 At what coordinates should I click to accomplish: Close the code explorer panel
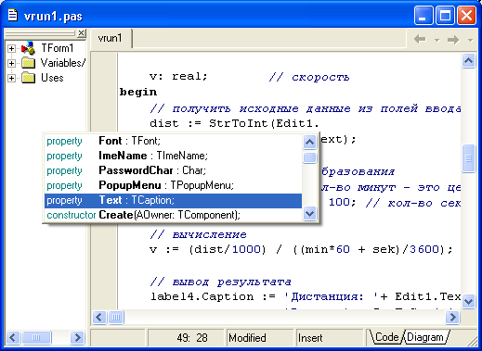point(82,32)
